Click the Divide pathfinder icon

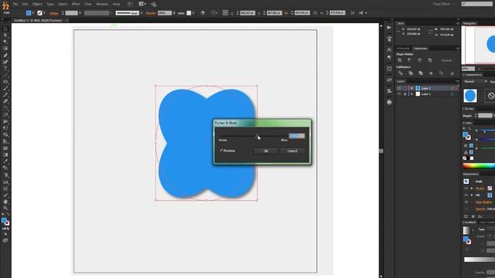coord(401,73)
